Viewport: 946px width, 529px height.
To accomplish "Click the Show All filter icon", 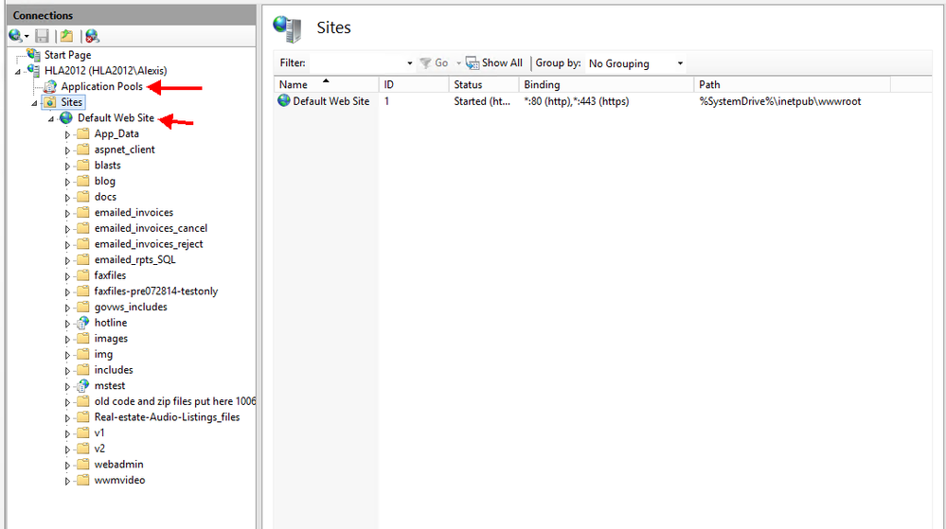I will pos(473,63).
